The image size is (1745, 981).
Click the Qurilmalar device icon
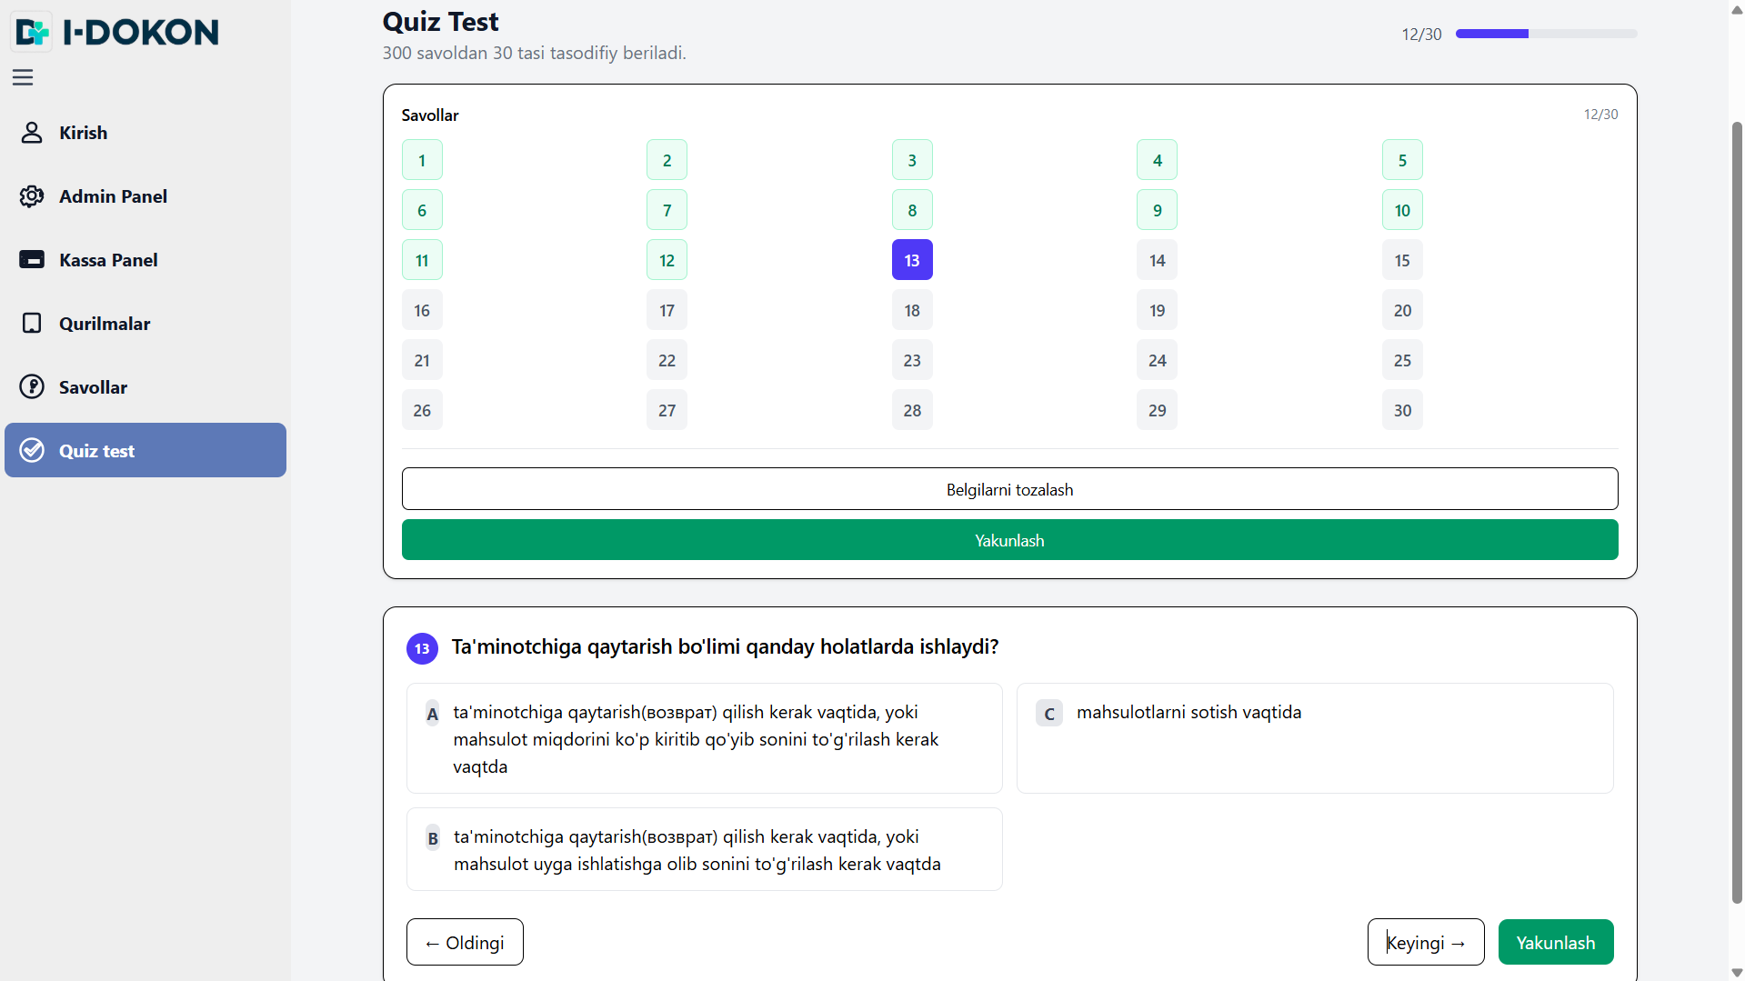click(x=32, y=324)
